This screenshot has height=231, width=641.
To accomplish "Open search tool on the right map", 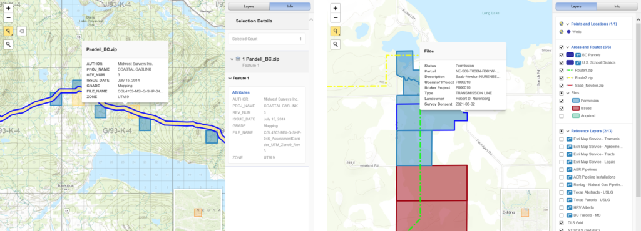I will click(x=336, y=44).
